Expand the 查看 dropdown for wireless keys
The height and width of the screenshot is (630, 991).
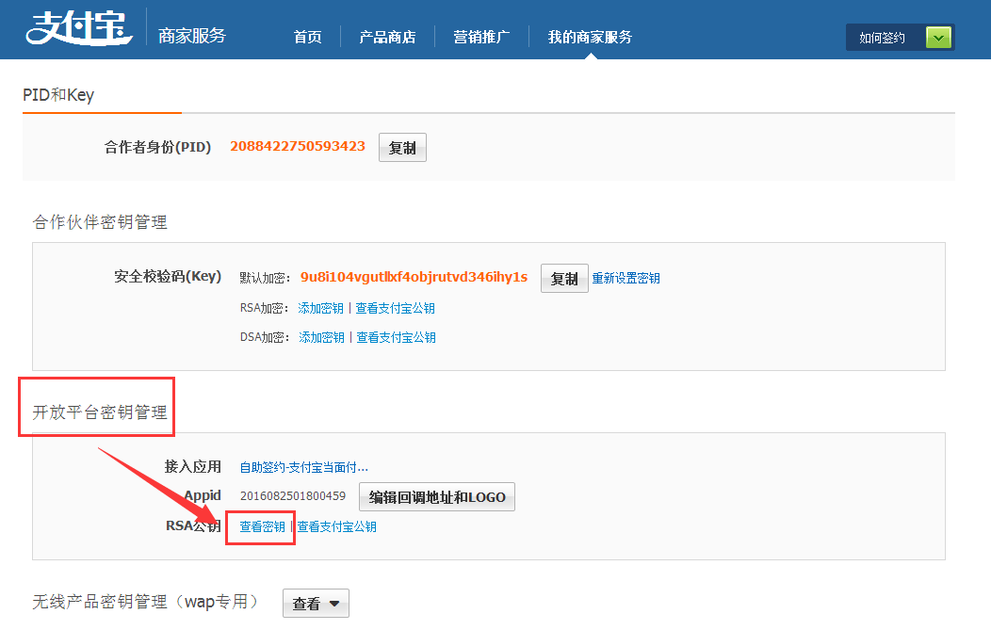[316, 604]
